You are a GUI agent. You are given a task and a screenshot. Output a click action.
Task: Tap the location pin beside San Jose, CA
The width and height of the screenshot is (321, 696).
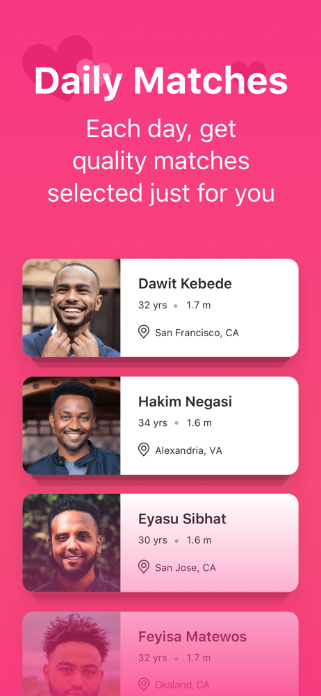tap(144, 567)
